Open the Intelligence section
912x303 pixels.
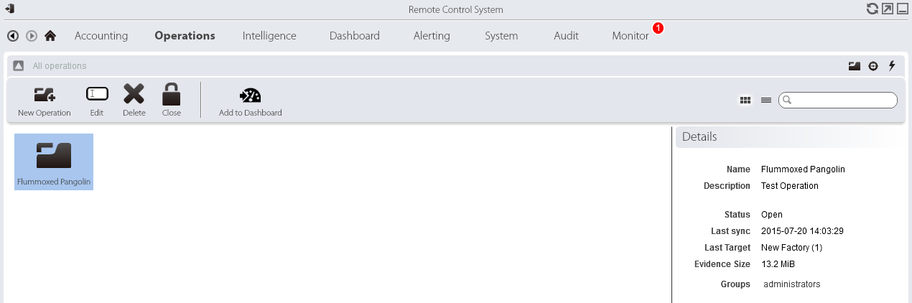[269, 36]
